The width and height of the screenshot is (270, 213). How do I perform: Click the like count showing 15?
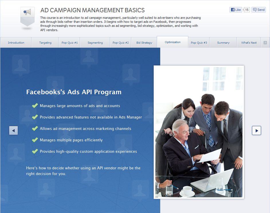point(247,10)
